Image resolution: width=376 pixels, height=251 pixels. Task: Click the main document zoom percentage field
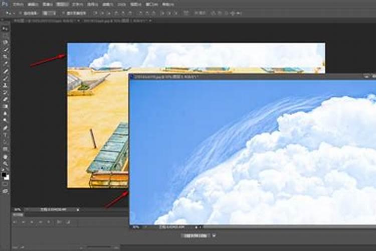tap(18, 210)
